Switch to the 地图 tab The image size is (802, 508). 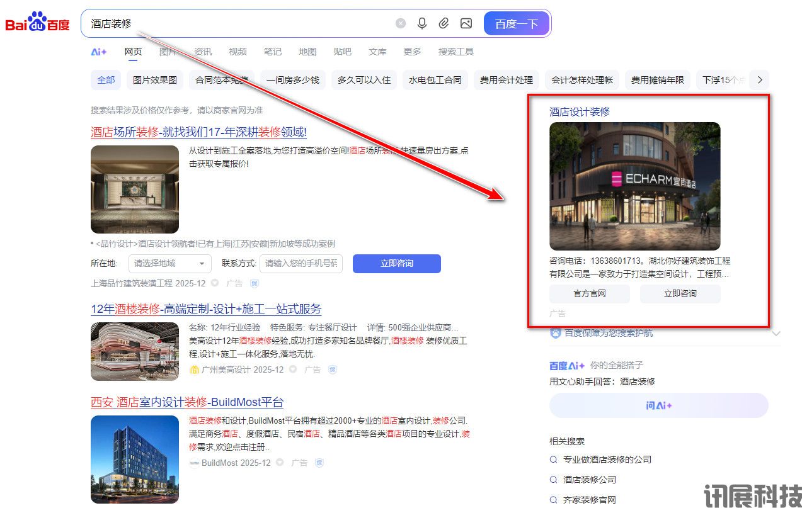[307, 52]
